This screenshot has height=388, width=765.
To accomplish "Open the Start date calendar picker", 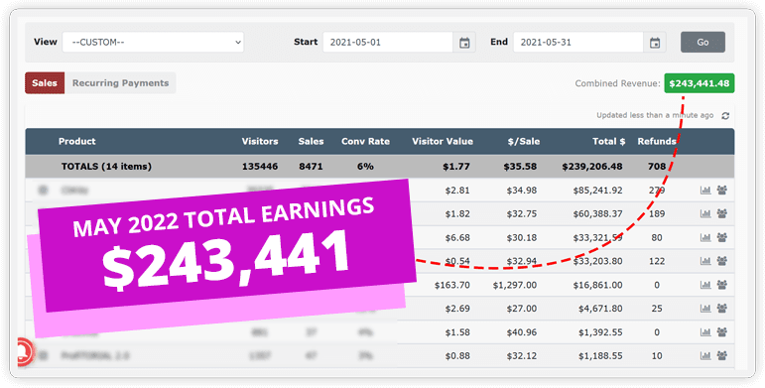I will [464, 43].
